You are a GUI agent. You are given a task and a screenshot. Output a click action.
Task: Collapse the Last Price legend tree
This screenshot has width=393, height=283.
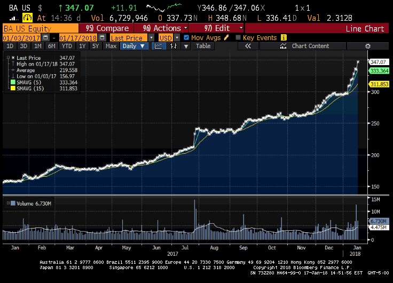point(8,58)
